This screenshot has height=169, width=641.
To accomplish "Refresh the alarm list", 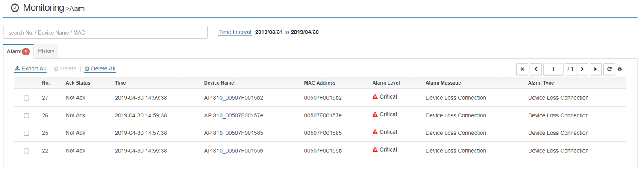I will coord(609,69).
